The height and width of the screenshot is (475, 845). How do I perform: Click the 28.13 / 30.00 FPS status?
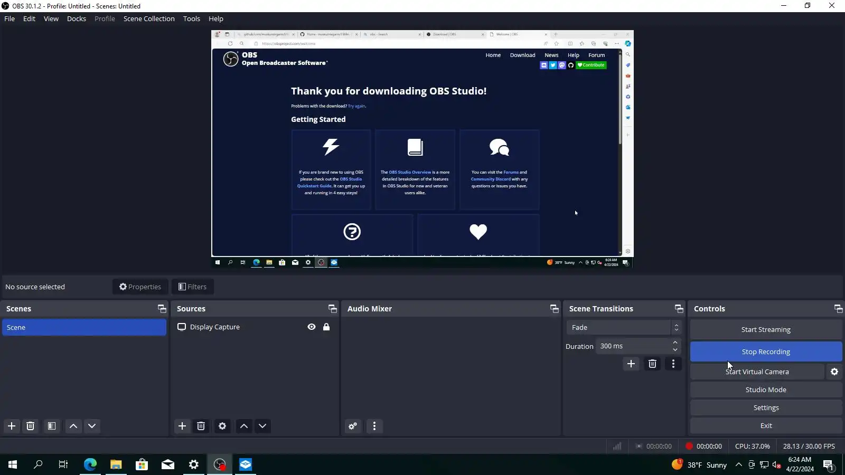809,446
